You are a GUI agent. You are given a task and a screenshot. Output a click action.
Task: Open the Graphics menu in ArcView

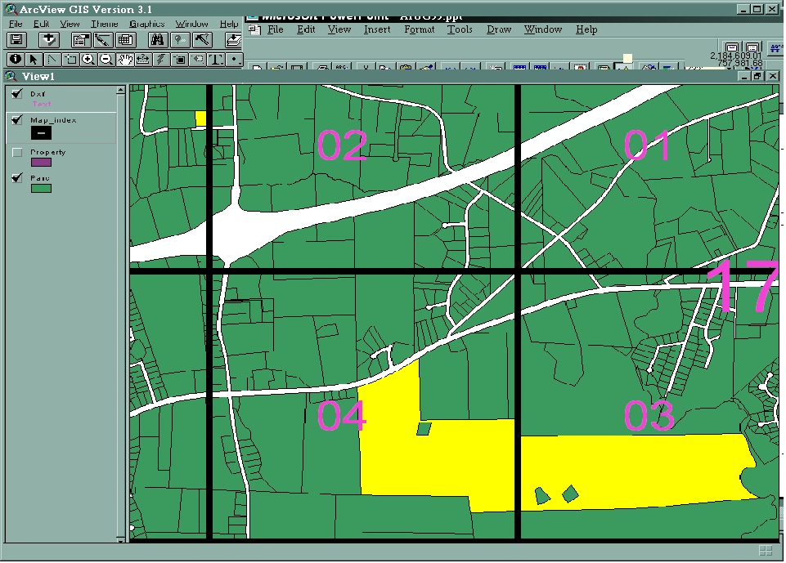point(147,25)
